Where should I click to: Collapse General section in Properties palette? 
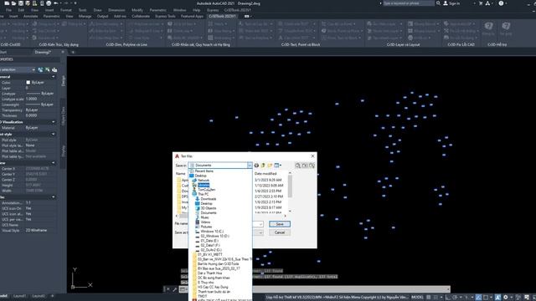click(54, 77)
